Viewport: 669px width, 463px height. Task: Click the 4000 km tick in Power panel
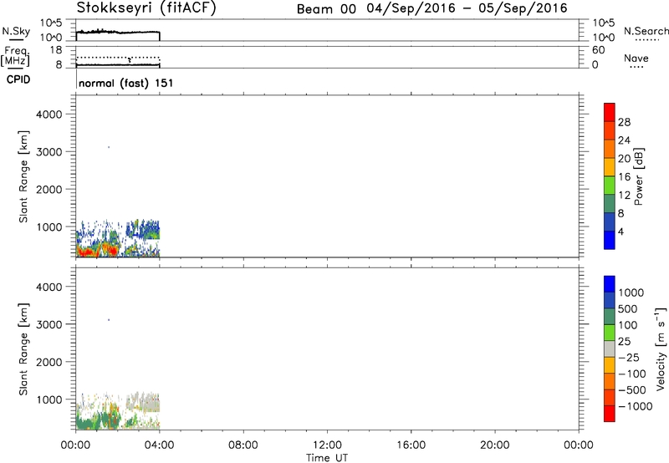[49, 114]
